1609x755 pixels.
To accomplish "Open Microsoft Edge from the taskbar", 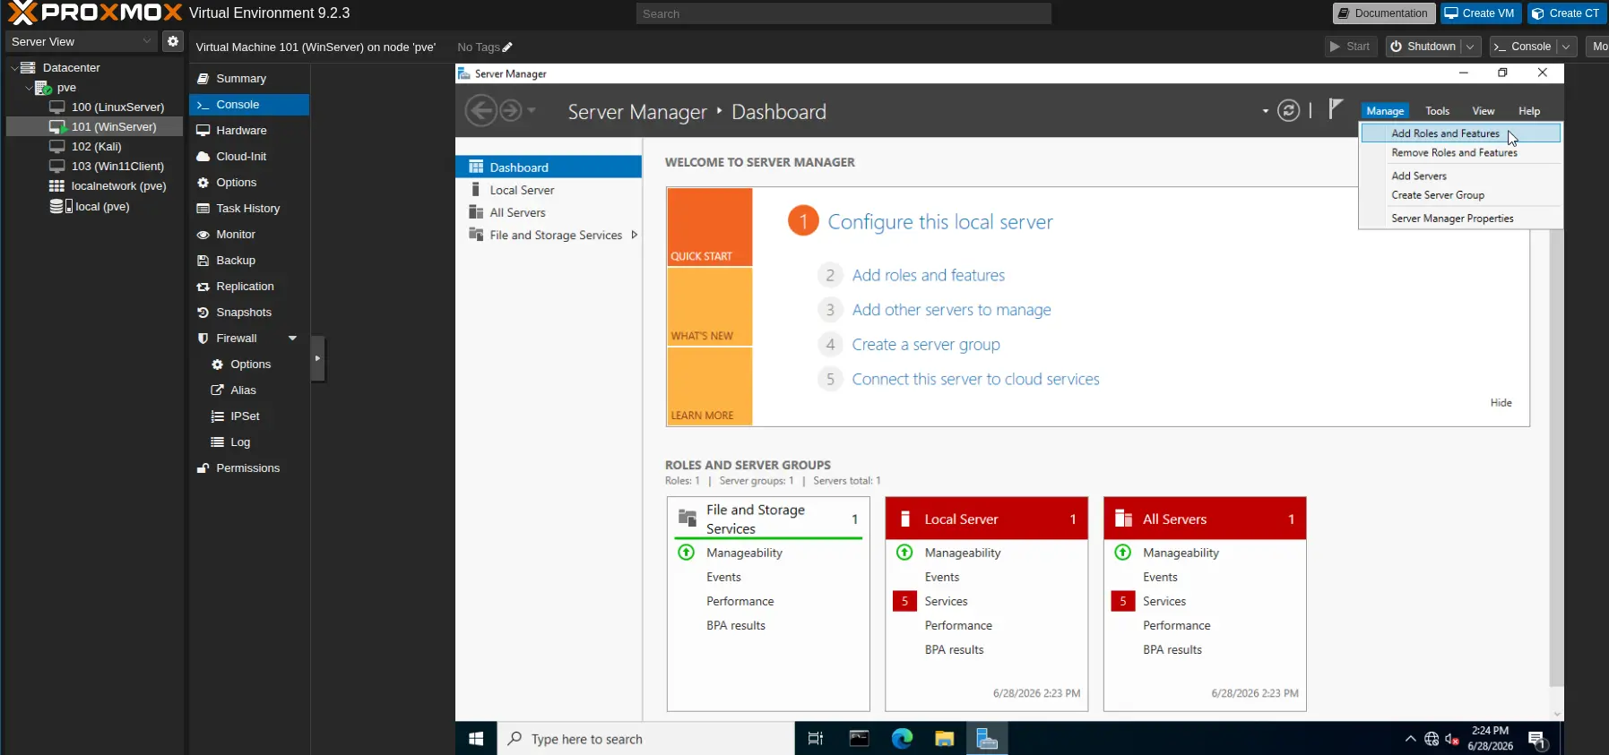I will pyautogui.click(x=902, y=739).
